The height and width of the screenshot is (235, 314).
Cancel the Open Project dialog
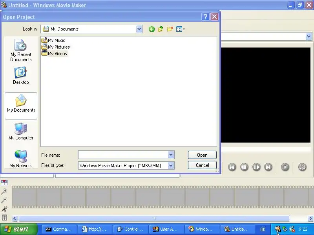202,165
